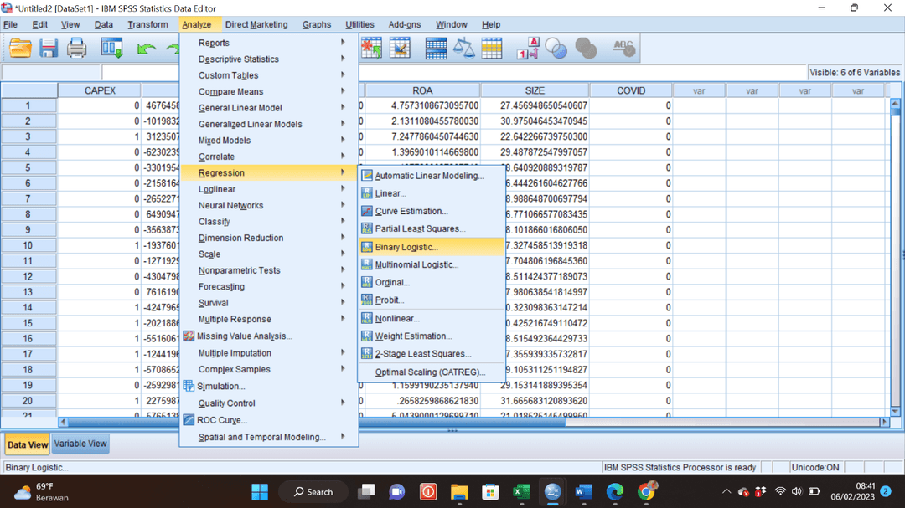Open the Utilities menu
The width and height of the screenshot is (905, 508).
click(359, 25)
